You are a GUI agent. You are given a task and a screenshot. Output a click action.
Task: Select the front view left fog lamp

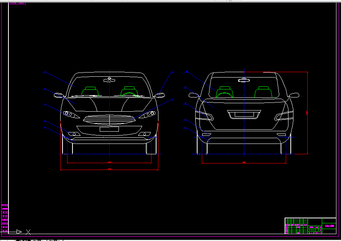point(74,134)
